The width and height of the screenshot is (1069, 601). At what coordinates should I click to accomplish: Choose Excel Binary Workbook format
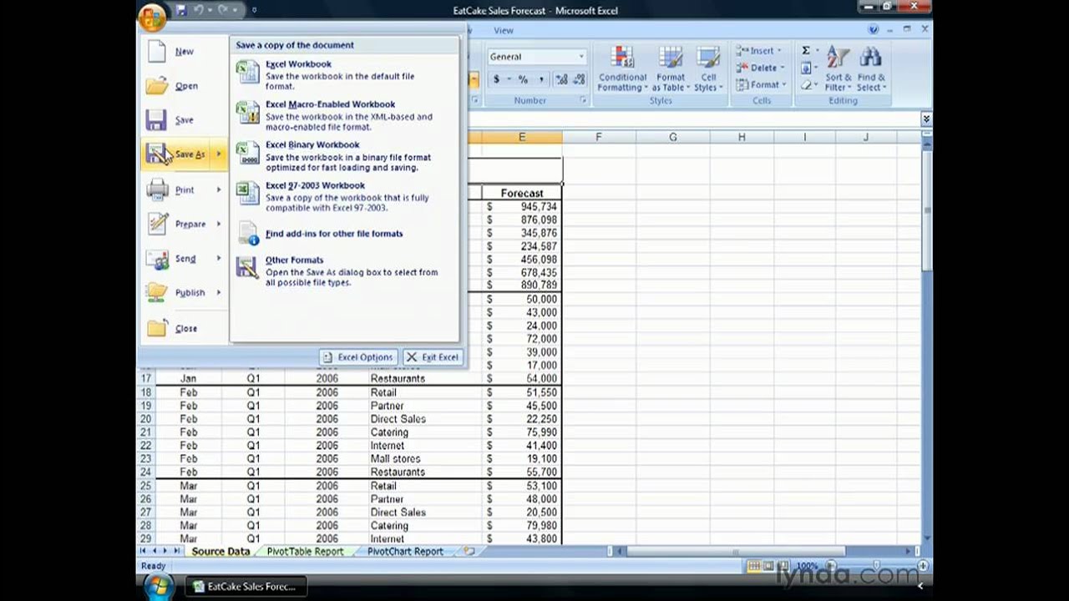[x=312, y=144]
